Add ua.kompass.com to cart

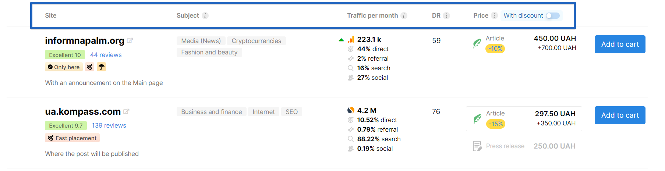coord(620,115)
